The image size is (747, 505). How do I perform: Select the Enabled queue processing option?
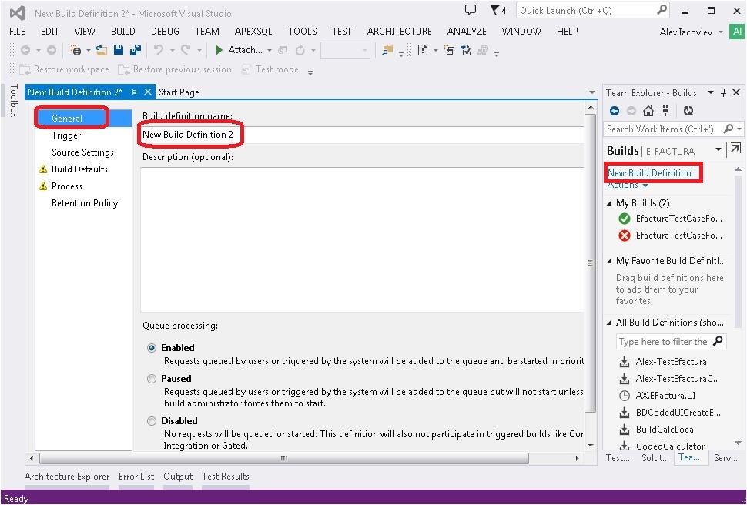(x=152, y=348)
